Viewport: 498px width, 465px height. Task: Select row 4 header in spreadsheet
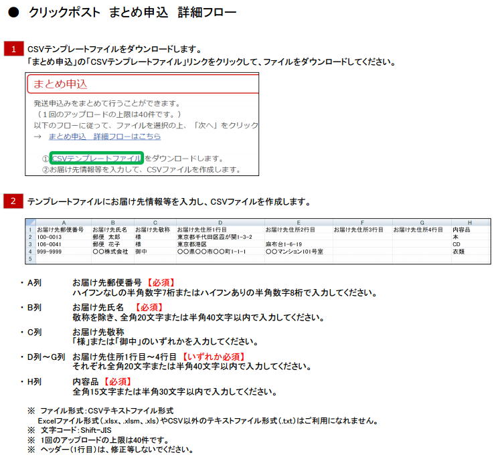tap(31, 252)
